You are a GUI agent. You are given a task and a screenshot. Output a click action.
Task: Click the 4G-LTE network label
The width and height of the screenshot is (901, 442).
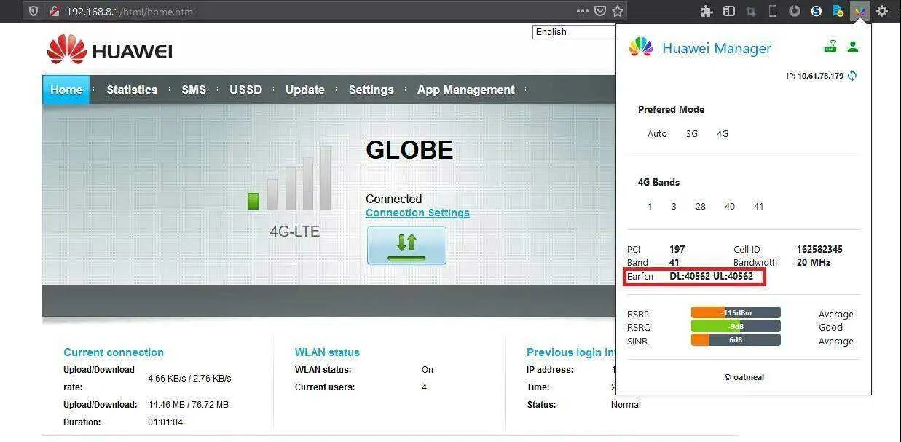(x=294, y=232)
